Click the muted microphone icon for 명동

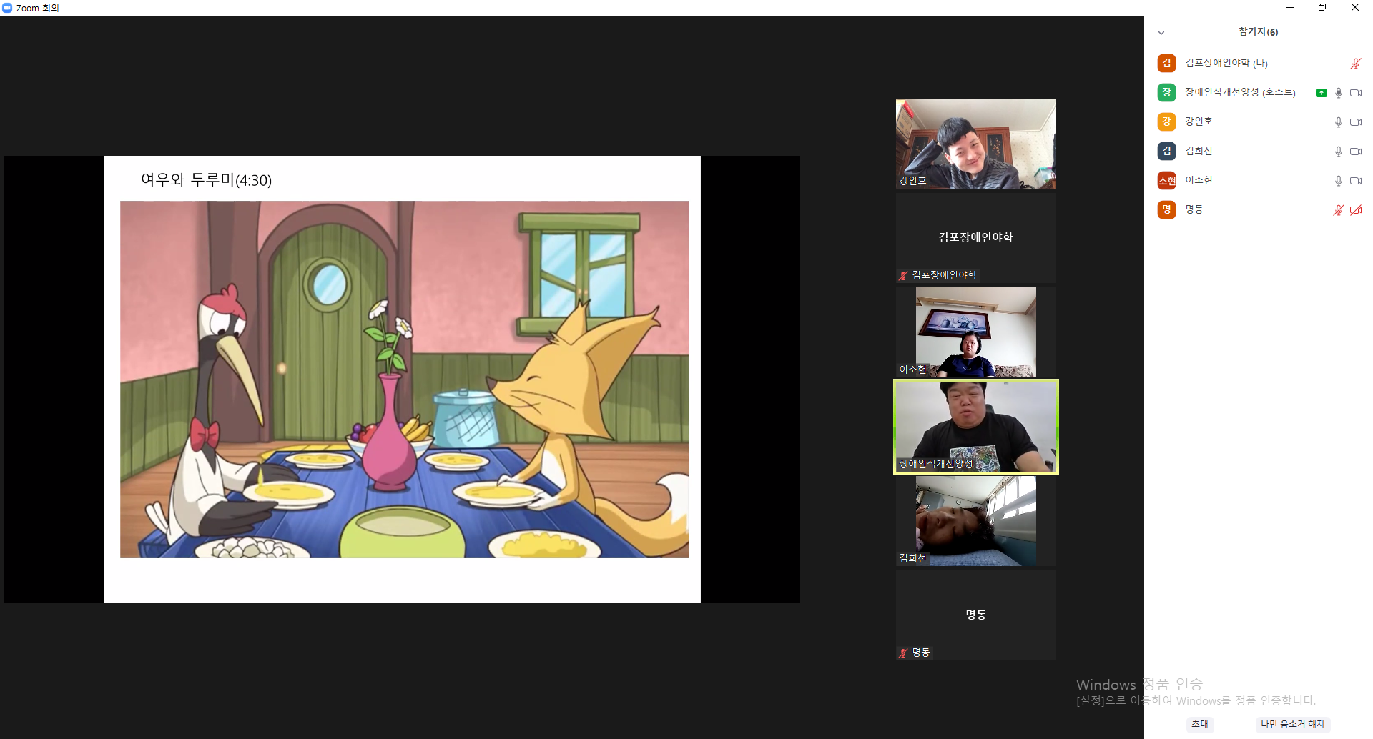click(x=1339, y=210)
